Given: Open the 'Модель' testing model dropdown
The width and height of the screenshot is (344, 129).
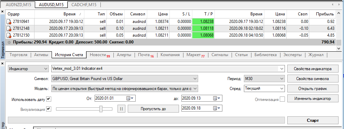Looking at the screenshot, I should 124,89.
